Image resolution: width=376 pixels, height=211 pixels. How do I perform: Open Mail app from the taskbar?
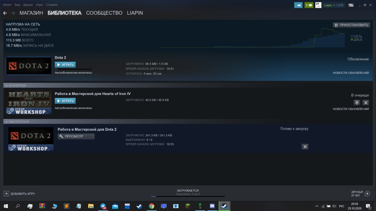(115, 206)
